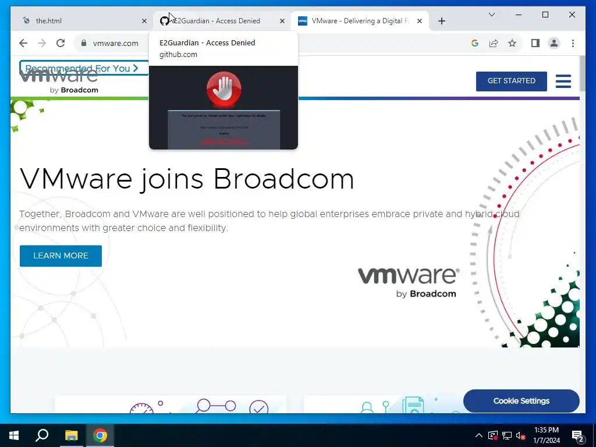Open Windows taskbar search

[x=42, y=435]
